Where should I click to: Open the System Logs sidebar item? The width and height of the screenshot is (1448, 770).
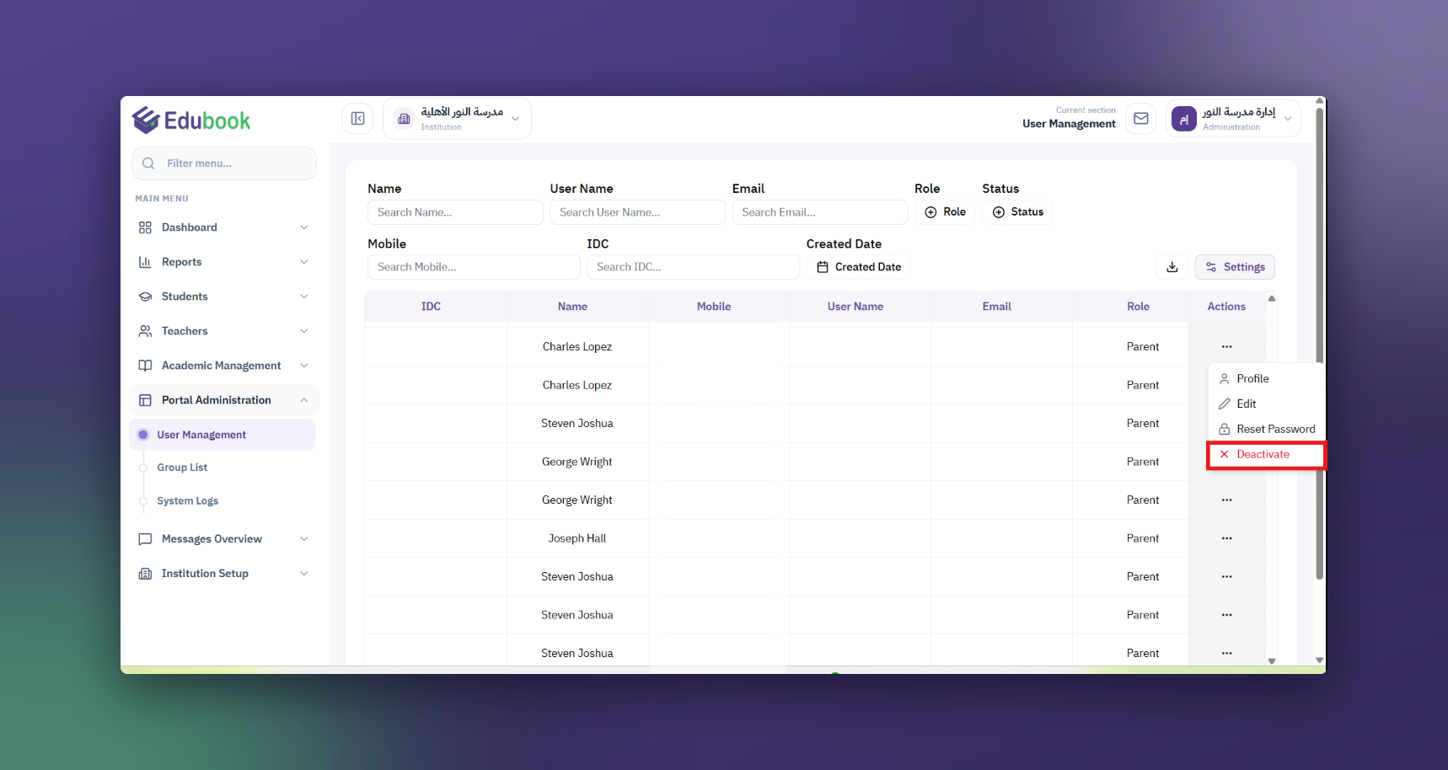pyautogui.click(x=187, y=501)
